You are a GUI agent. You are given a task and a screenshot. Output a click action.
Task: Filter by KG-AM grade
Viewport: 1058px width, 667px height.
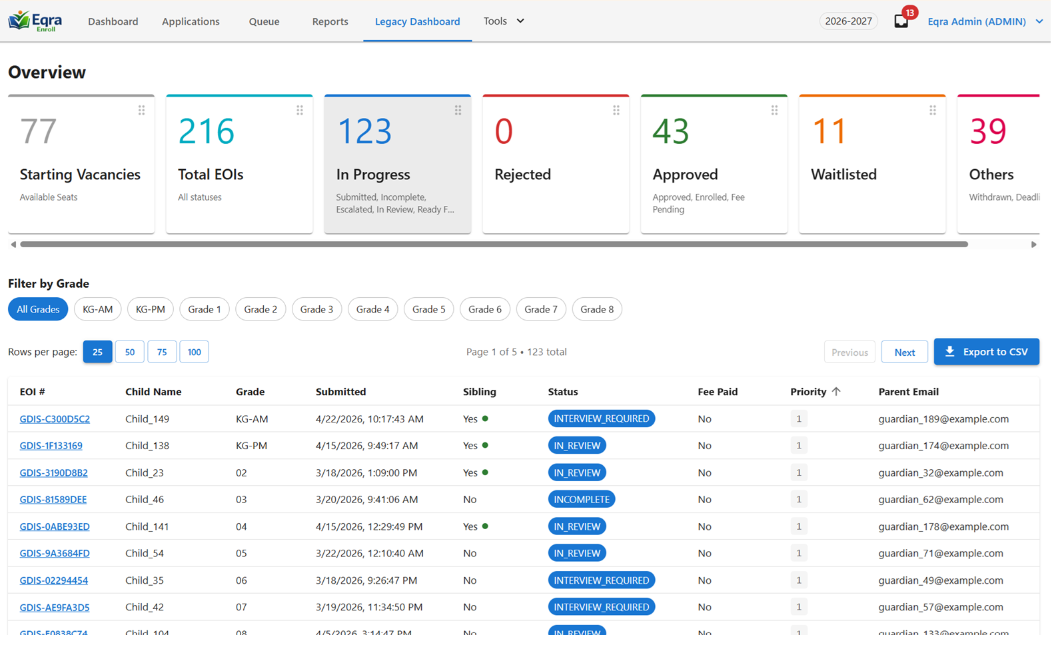pyautogui.click(x=98, y=309)
